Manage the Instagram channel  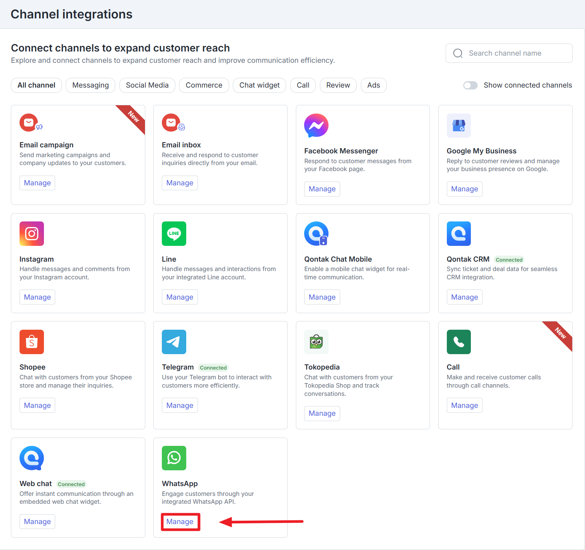37,297
